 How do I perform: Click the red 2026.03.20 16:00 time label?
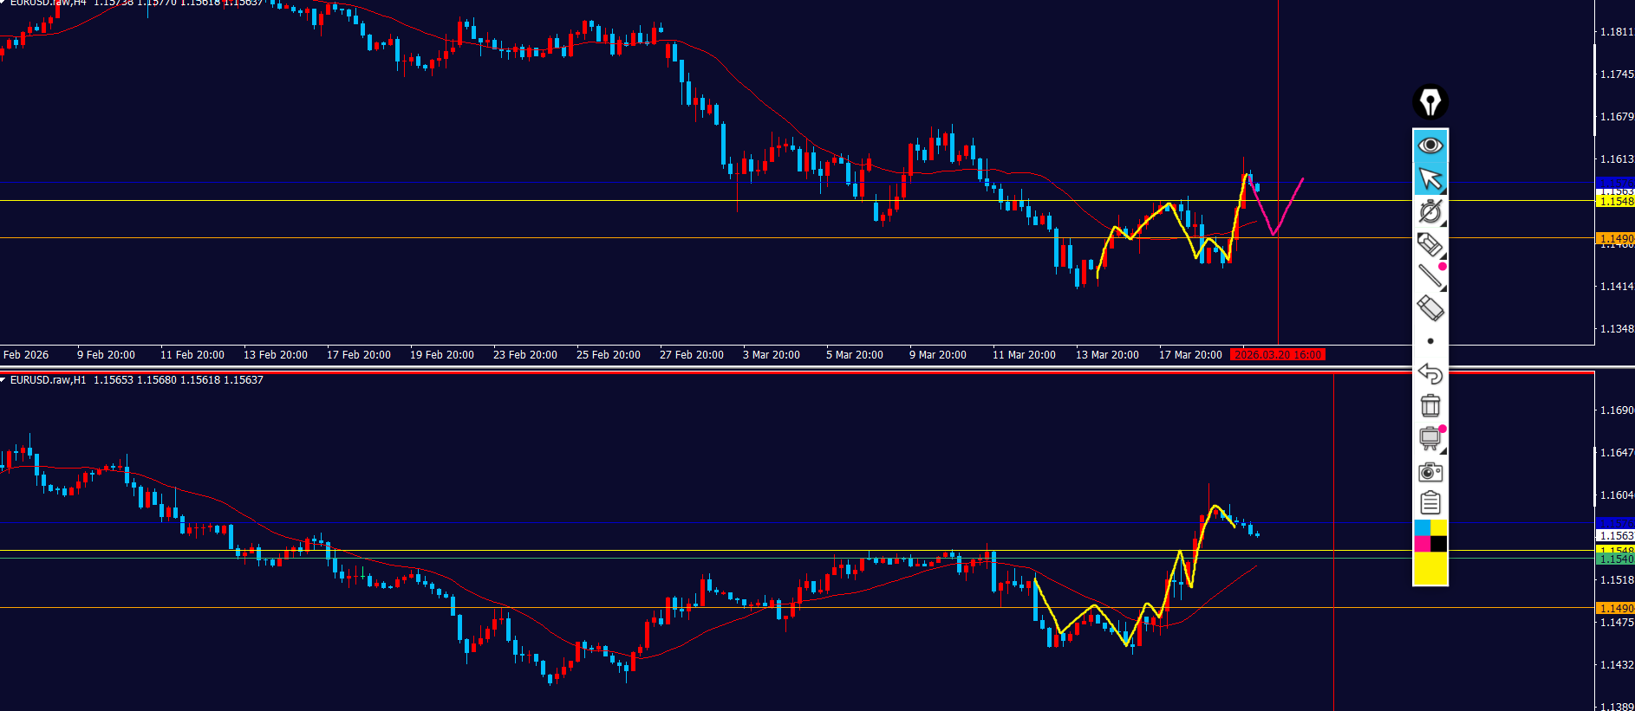1278,355
